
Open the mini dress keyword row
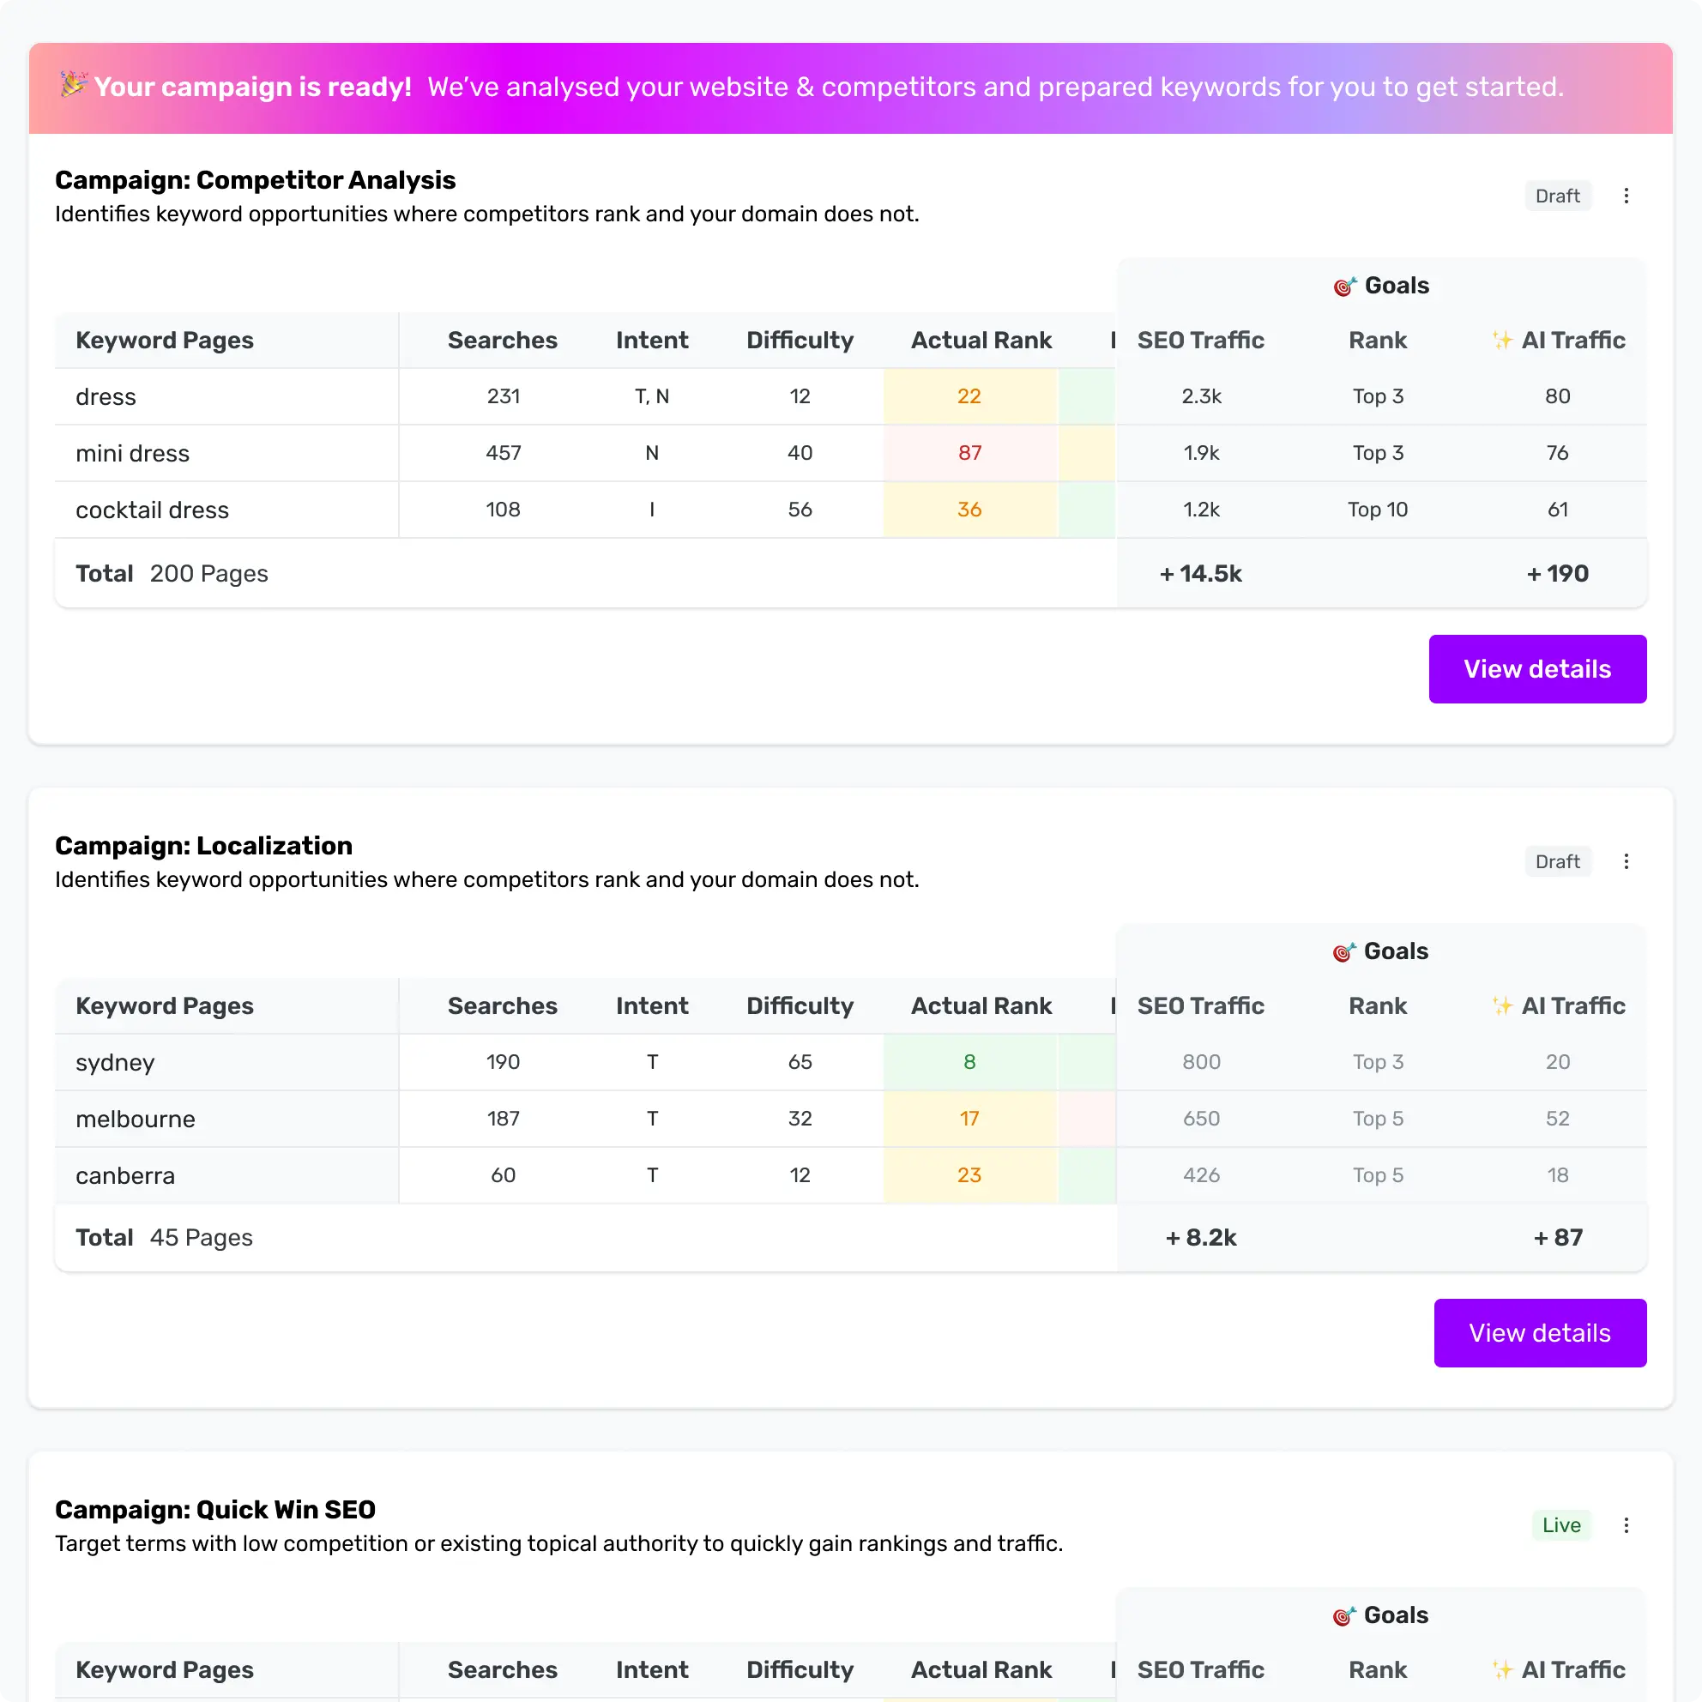[x=133, y=453]
